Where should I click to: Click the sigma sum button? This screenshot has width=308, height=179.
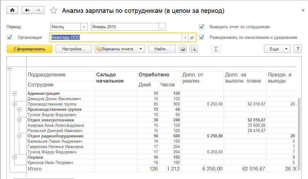pos(216,49)
